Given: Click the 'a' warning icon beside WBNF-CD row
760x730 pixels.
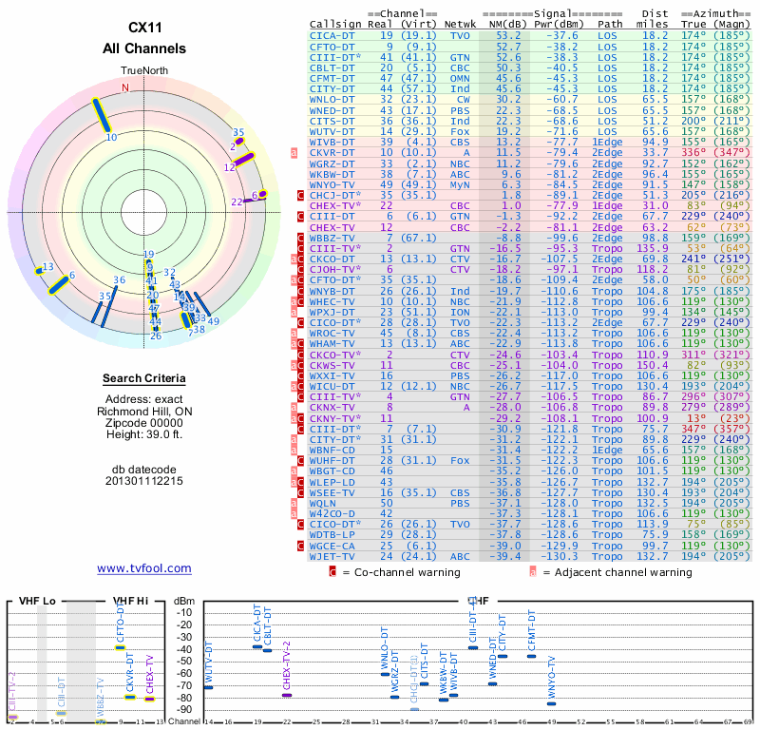Looking at the screenshot, I should 294,451.
